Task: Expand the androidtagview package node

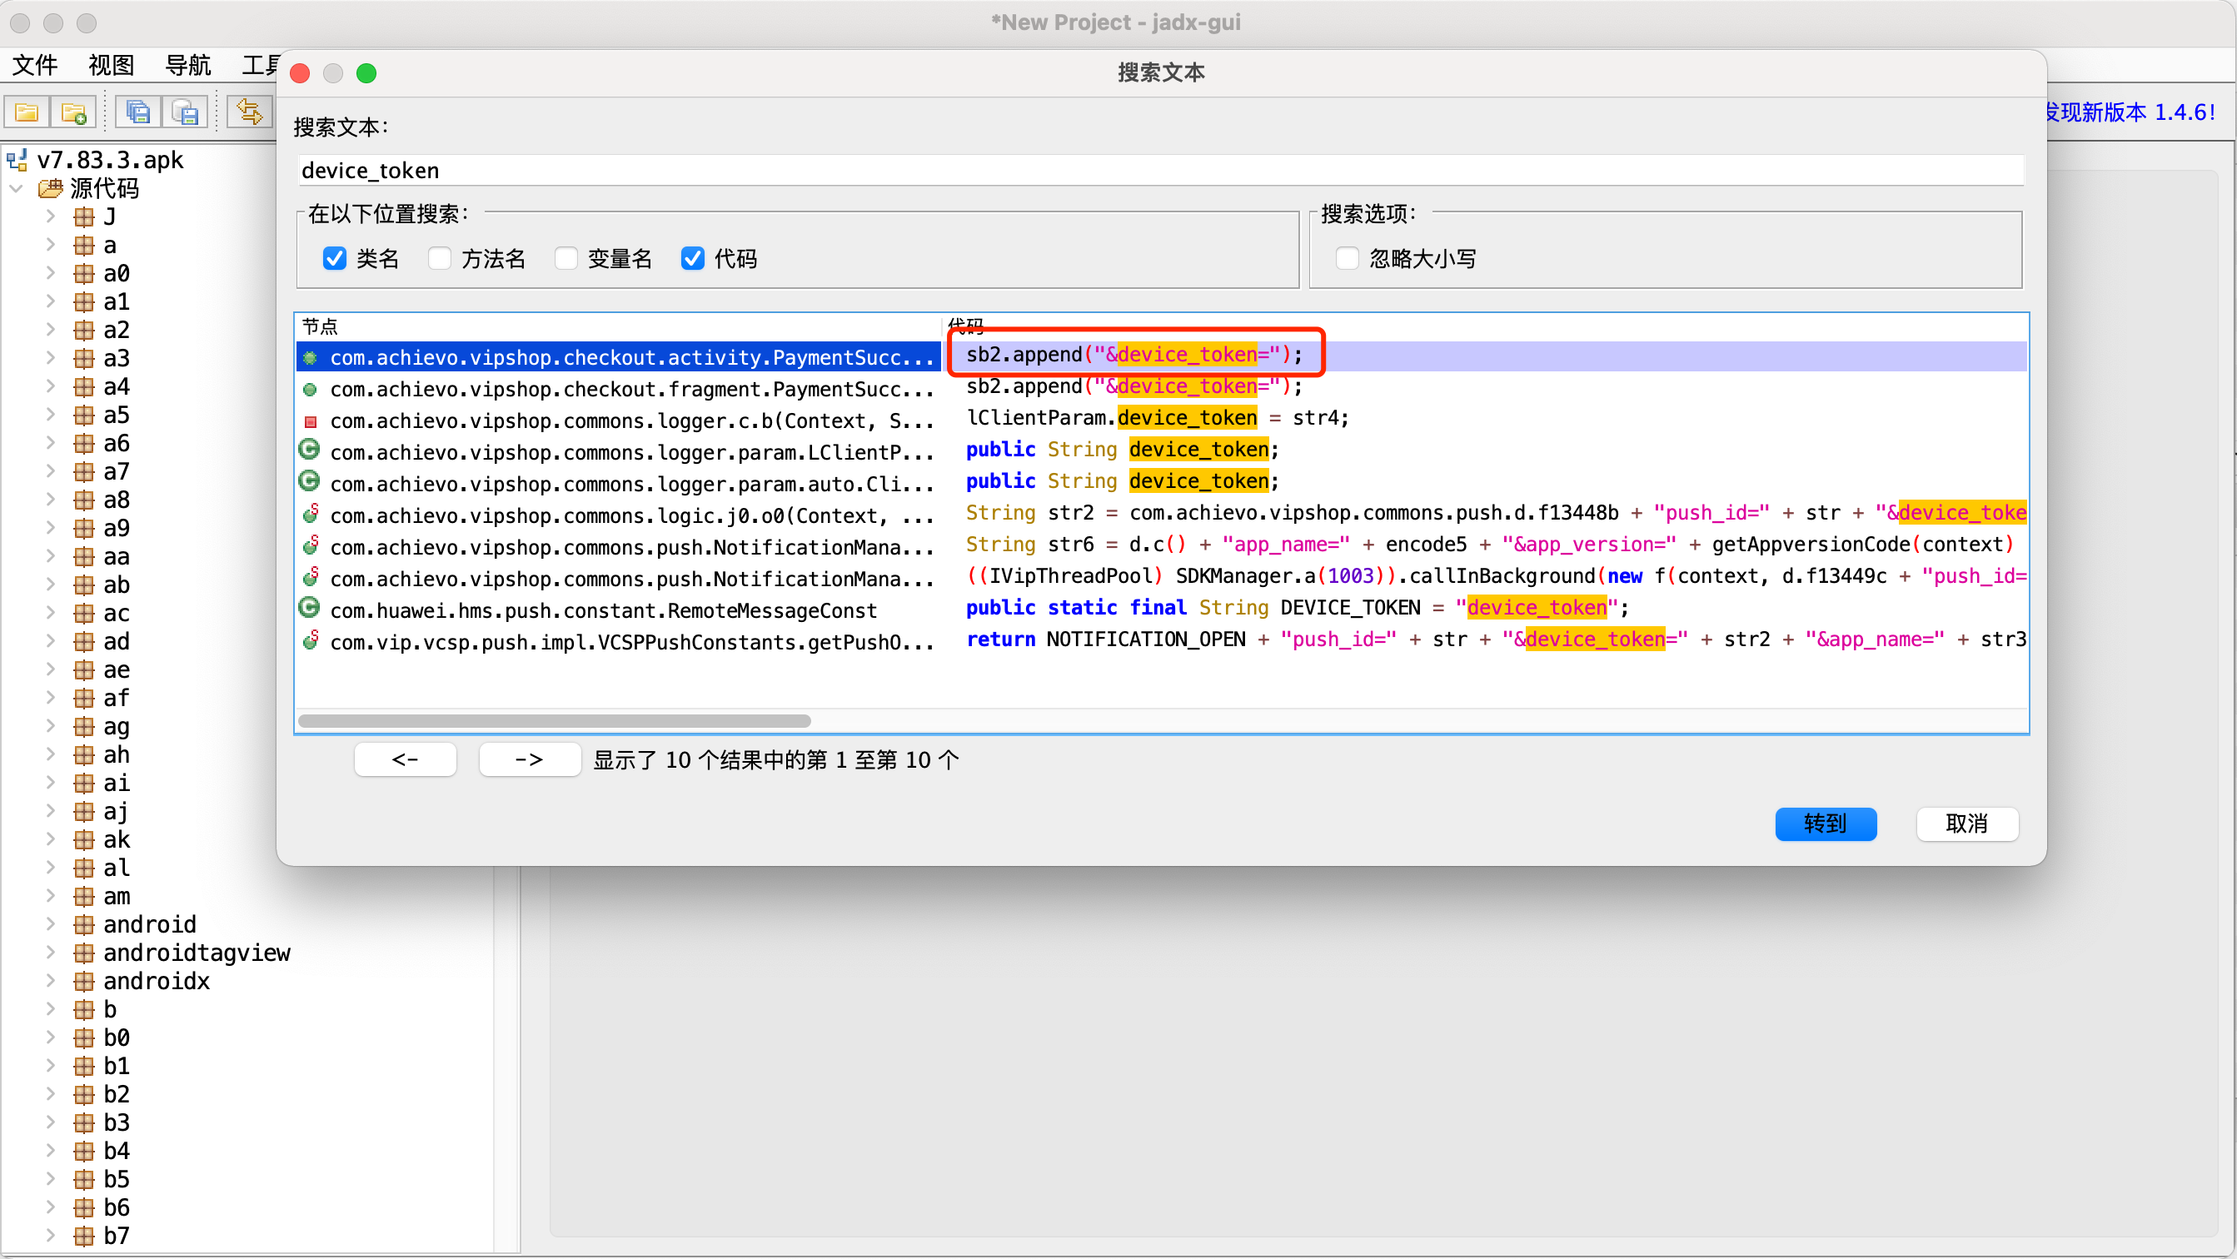Action: coord(50,953)
